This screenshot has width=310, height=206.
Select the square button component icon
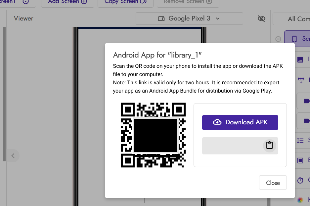pyautogui.click(x=300, y=160)
